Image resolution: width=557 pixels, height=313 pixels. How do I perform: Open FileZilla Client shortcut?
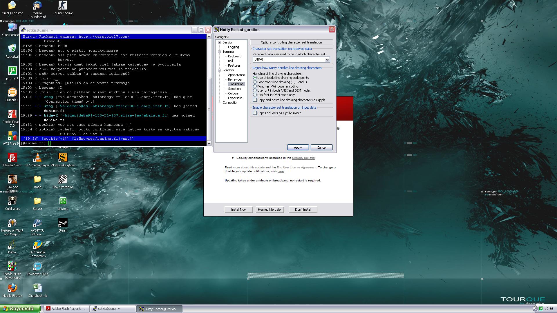point(12,158)
